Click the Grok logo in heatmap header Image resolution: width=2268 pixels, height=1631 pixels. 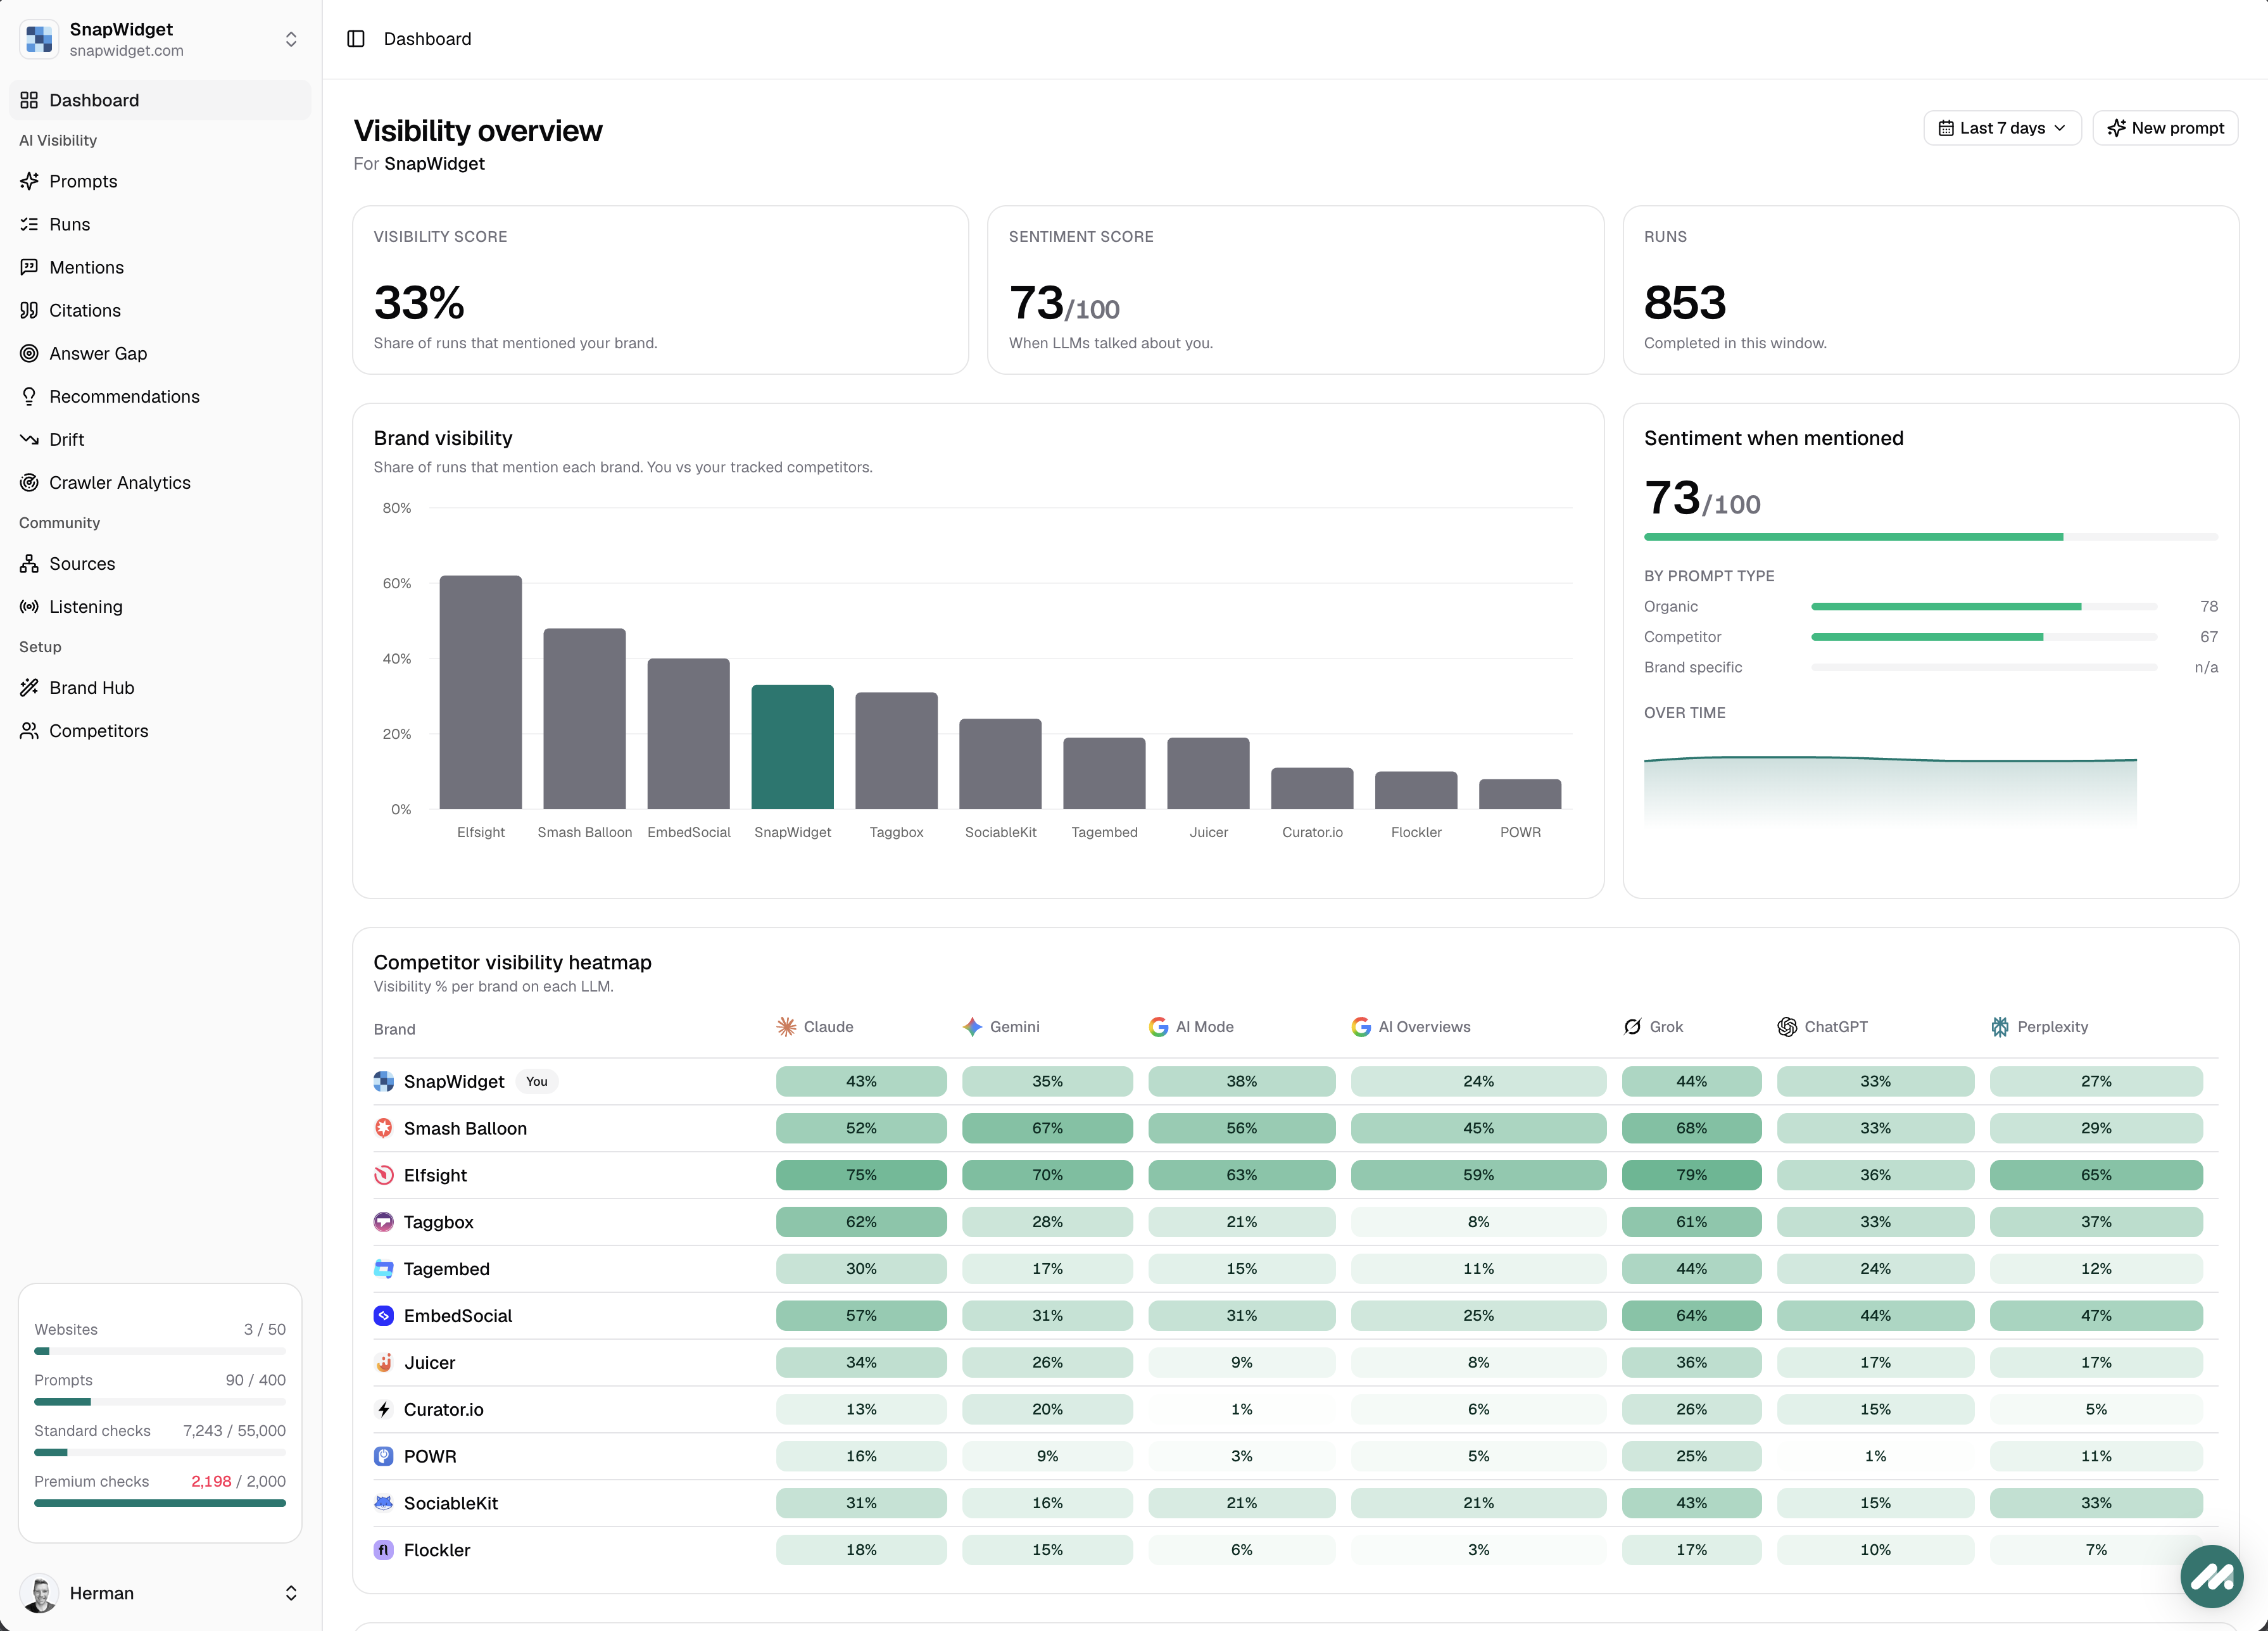1632,1027
